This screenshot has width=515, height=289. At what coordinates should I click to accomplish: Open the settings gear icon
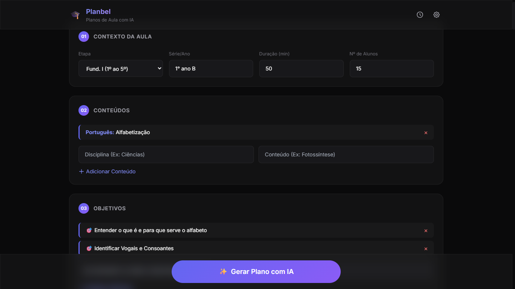(x=436, y=14)
